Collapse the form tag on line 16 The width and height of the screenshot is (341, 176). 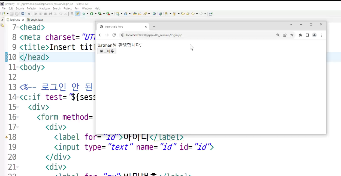click(17, 117)
